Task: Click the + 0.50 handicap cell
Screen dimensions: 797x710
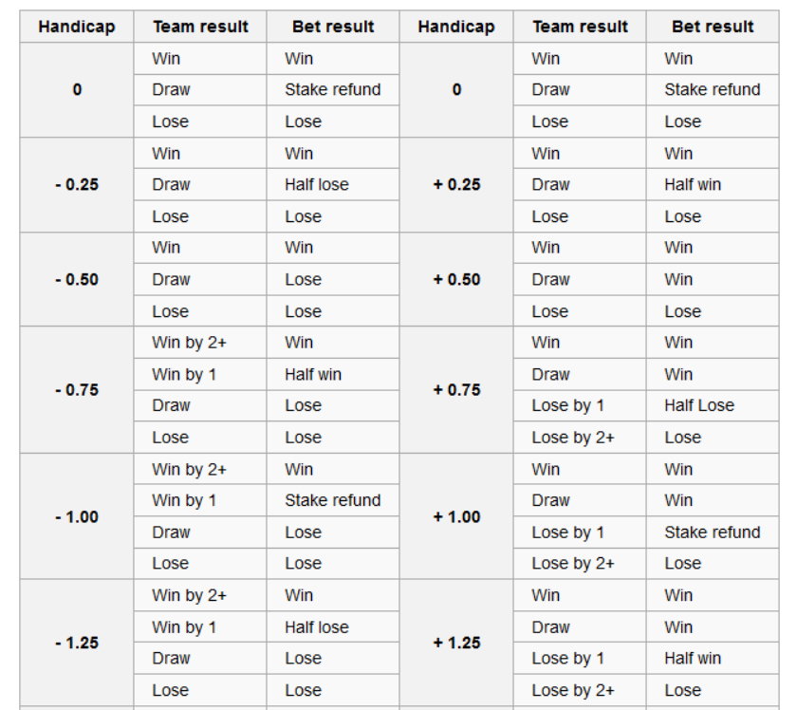Action: click(x=456, y=279)
